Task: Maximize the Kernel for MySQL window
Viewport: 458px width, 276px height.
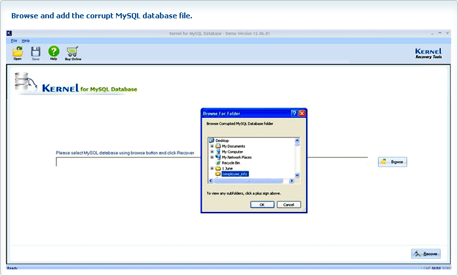Action: pos(440,33)
